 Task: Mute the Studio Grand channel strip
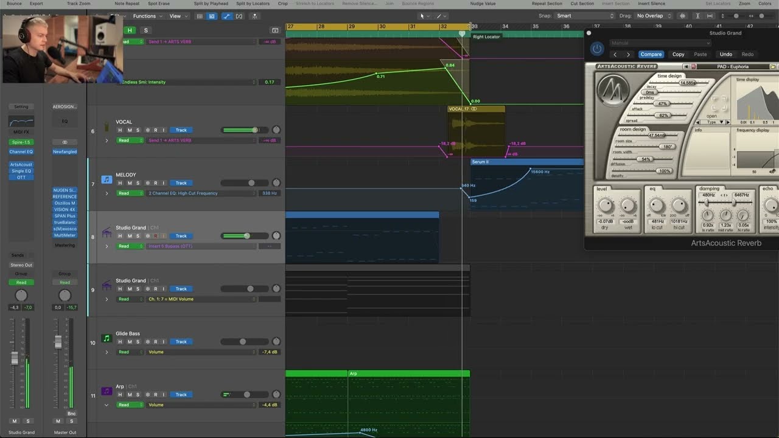click(x=15, y=421)
